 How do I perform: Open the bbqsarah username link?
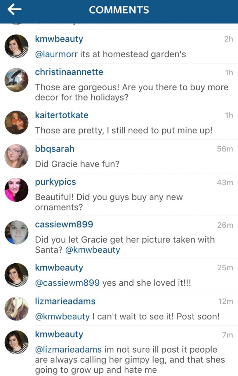coord(55,149)
